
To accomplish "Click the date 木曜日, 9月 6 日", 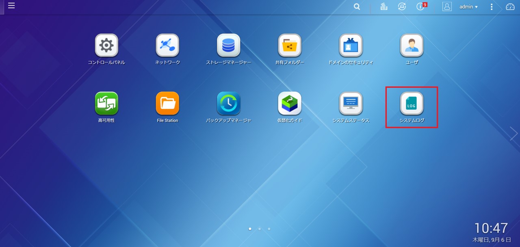I will point(492,240).
